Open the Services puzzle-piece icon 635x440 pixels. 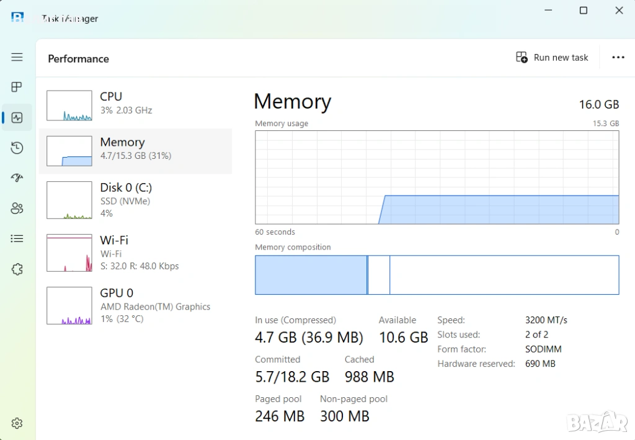17,269
